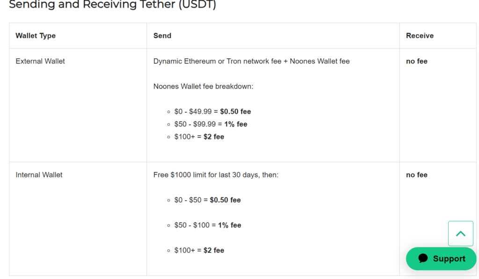Click the 'Send' column header
Image resolution: width=479 pixels, height=279 pixels.
[162, 35]
